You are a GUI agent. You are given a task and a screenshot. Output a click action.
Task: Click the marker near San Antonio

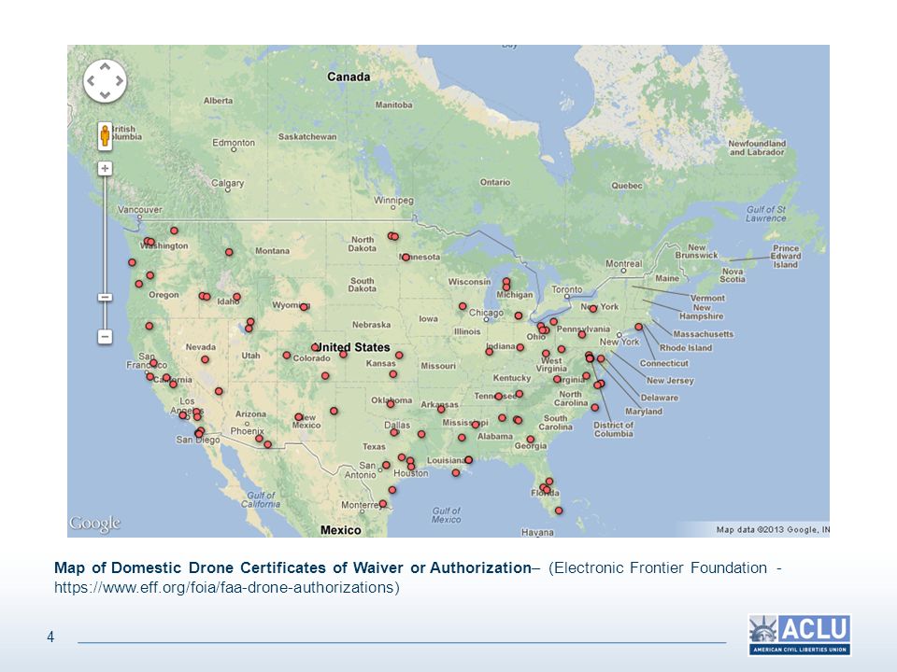click(386, 465)
